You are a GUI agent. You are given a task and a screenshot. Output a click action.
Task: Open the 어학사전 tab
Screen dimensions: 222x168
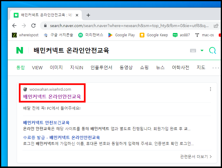tap(181, 67)
